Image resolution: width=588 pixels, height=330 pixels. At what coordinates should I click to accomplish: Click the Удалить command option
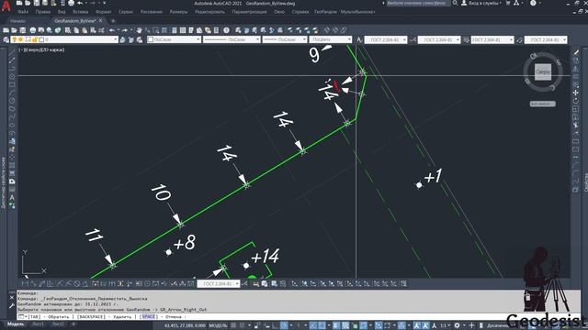coord(122,317)
